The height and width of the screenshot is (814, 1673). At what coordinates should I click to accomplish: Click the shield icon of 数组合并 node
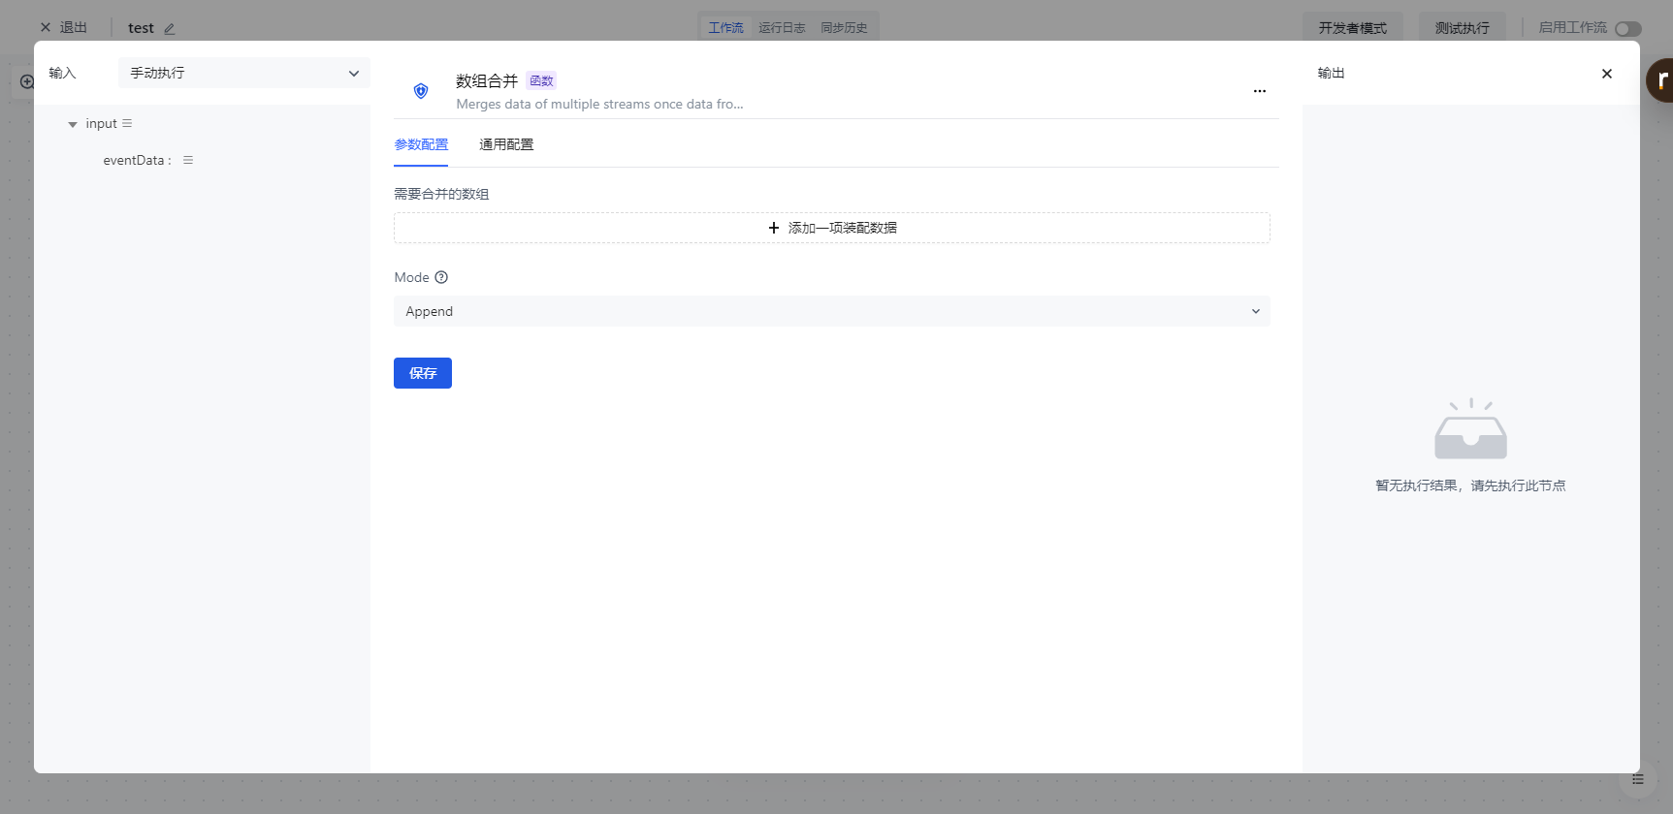point(421,91)
